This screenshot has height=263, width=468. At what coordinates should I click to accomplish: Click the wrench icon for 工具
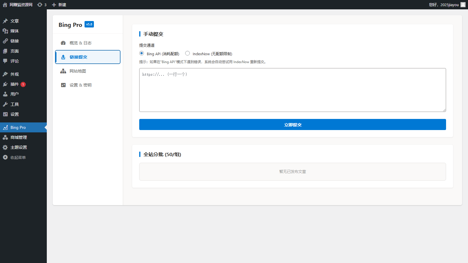coord(5,104)
